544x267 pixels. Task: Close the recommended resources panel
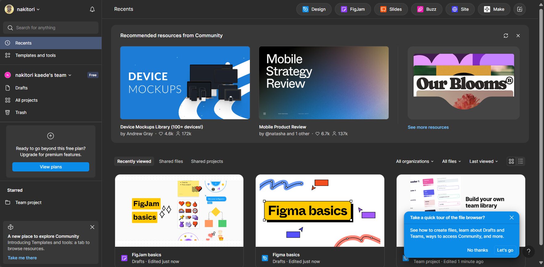[x=518, y=36]
